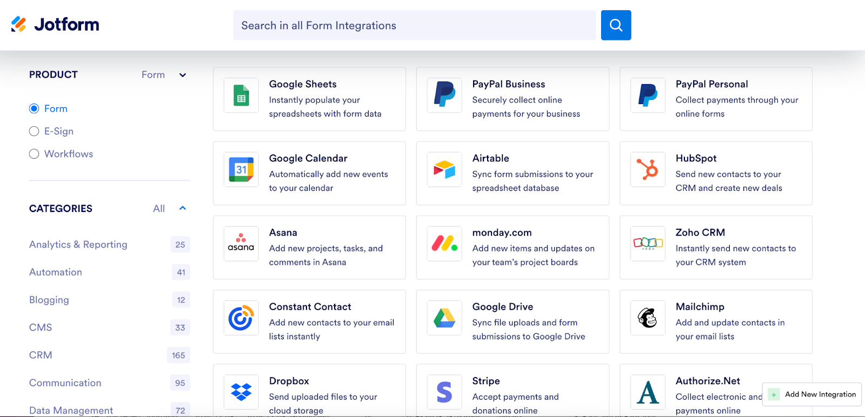
Task: Click the selected product value 'Form'
Action: (153, 74)
